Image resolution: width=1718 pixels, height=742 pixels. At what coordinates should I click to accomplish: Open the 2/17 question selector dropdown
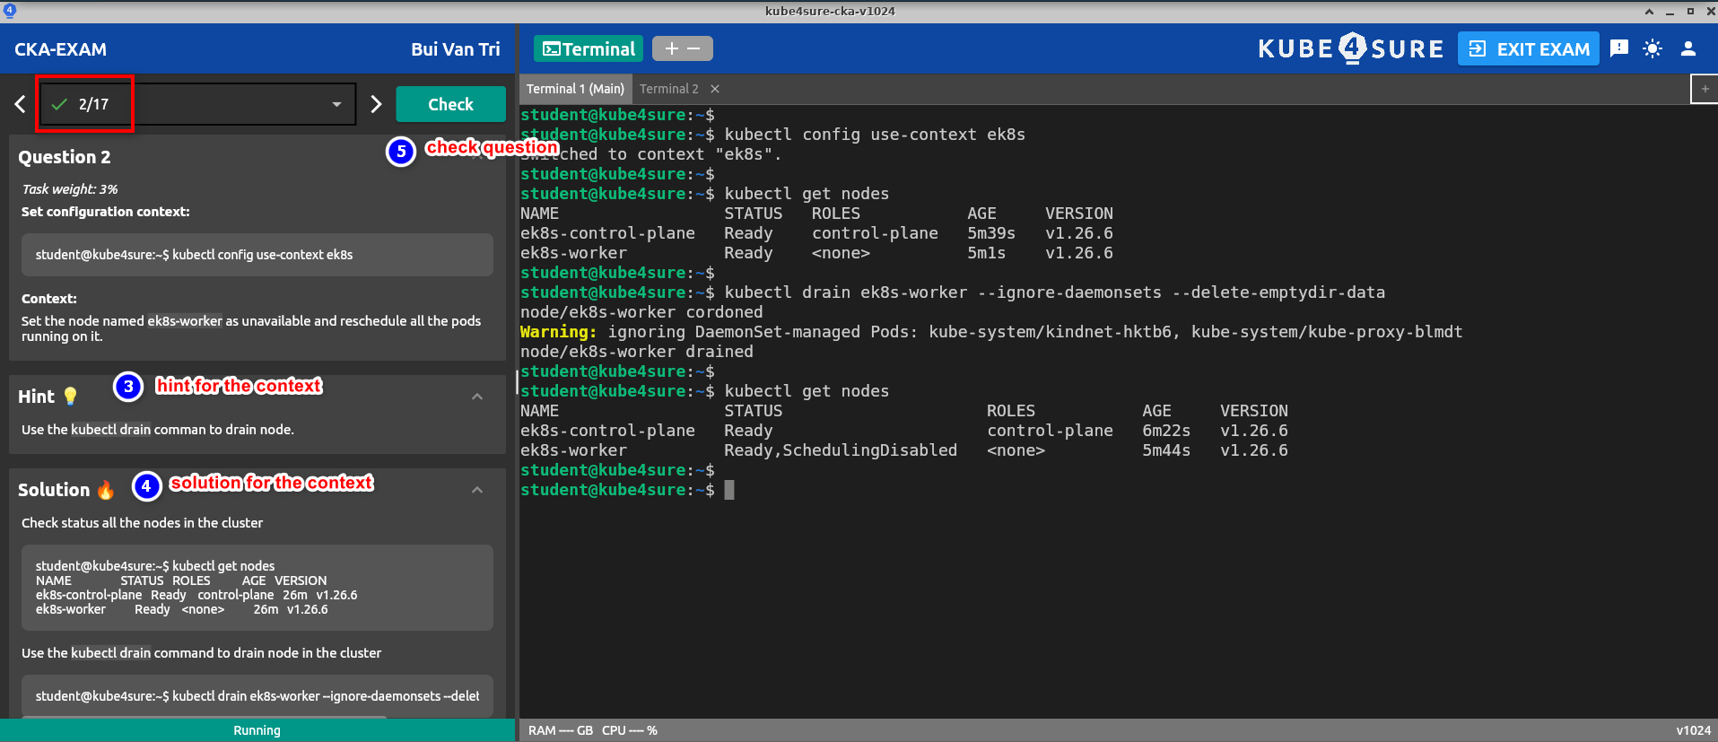(x=197, y=104)
